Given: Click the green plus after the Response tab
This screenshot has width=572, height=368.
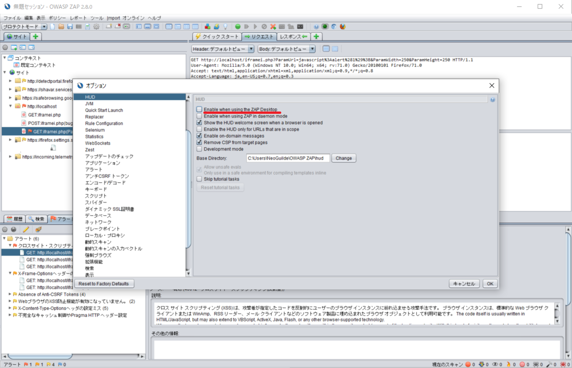Looking at the screenshot, I should pos(317,37).
